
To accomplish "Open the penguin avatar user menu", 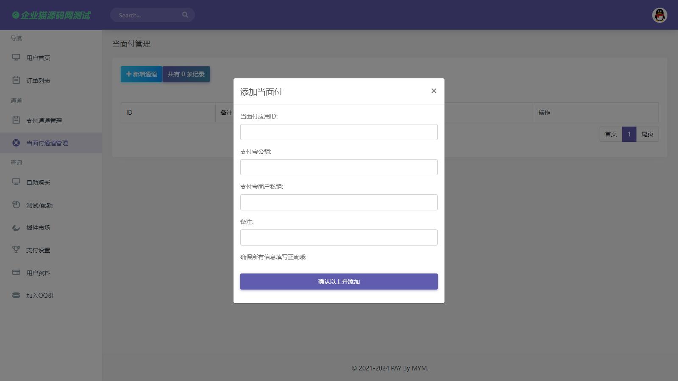I will 659,15.
